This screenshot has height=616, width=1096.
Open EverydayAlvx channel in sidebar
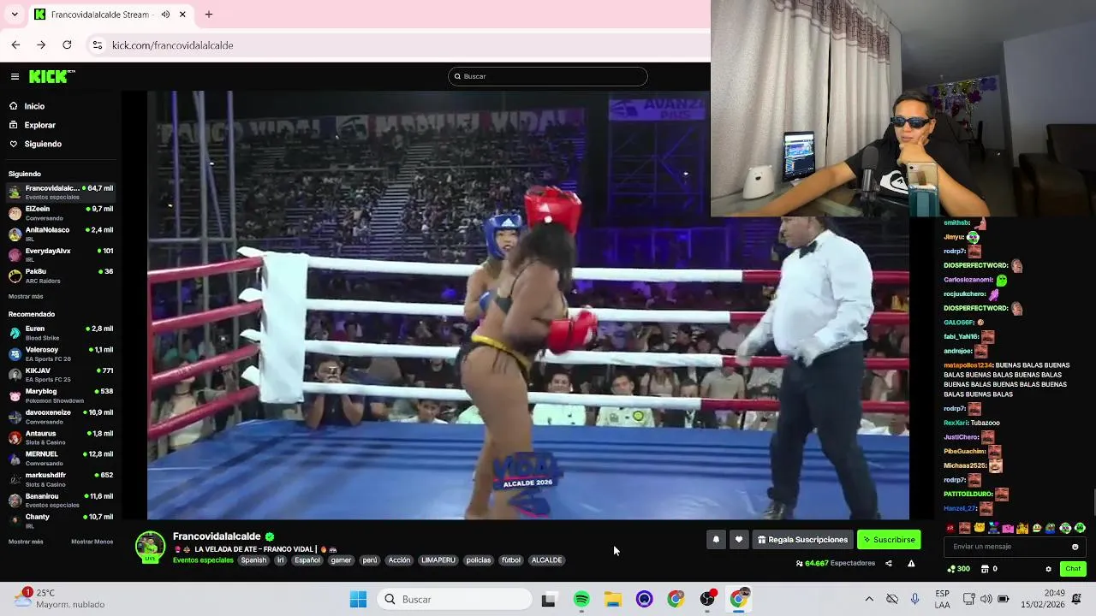60,255
